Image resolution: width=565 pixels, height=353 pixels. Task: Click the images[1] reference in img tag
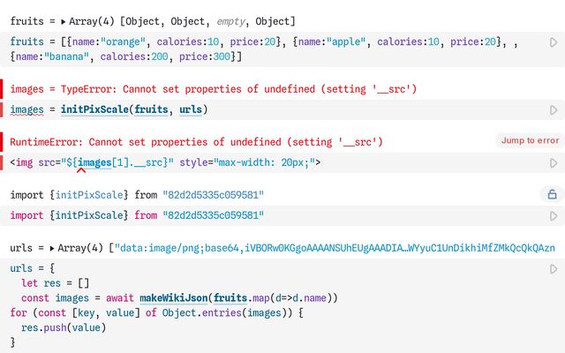tap(99, 163)
